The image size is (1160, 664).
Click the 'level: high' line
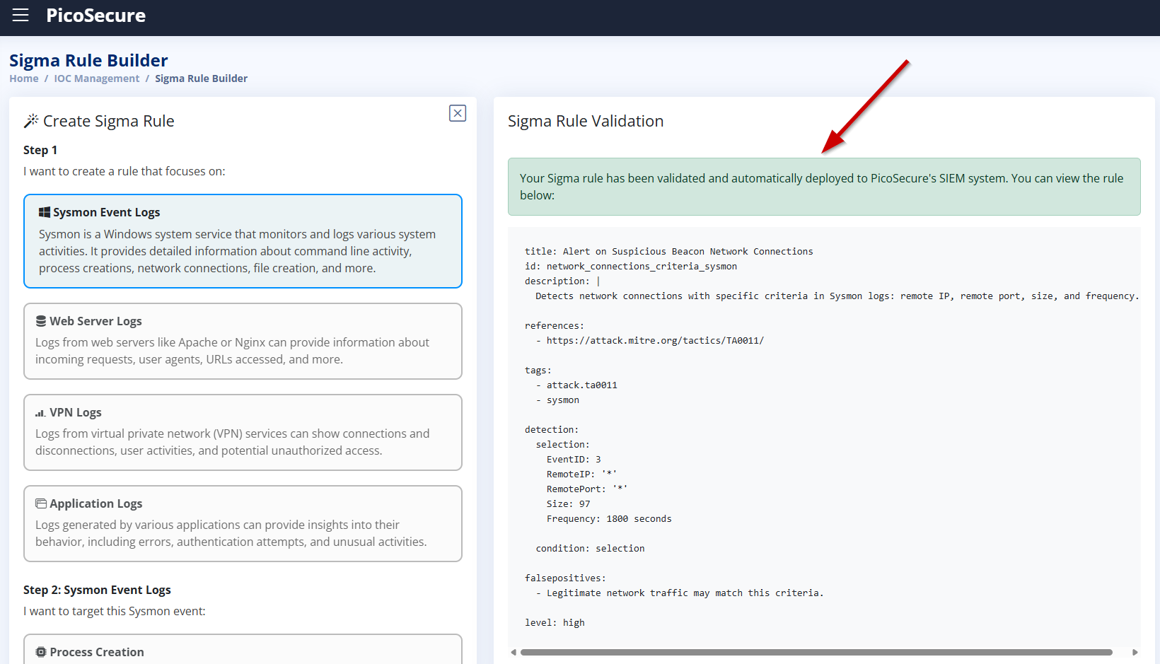click(x=555, y=623)
